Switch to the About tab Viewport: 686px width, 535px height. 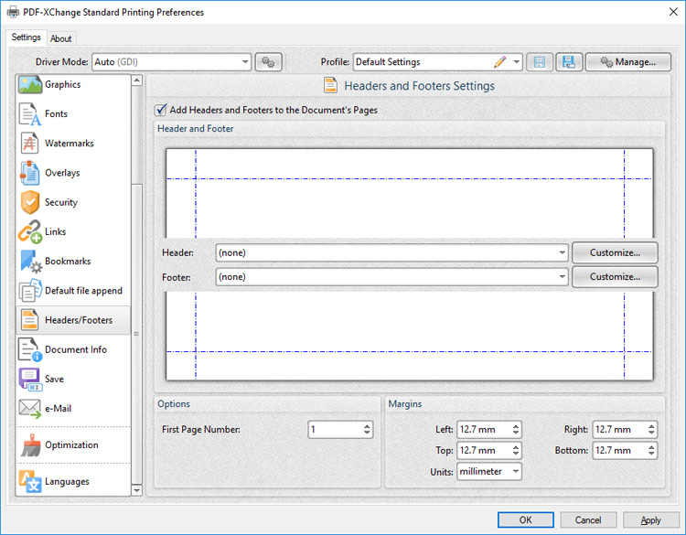(x=60, y=39)
